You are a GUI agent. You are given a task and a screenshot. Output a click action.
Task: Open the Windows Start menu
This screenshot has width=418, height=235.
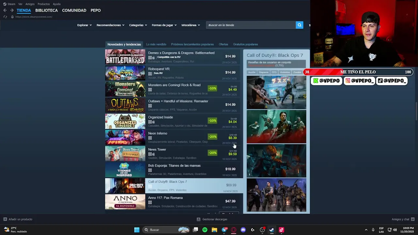(x=137, y=230)
